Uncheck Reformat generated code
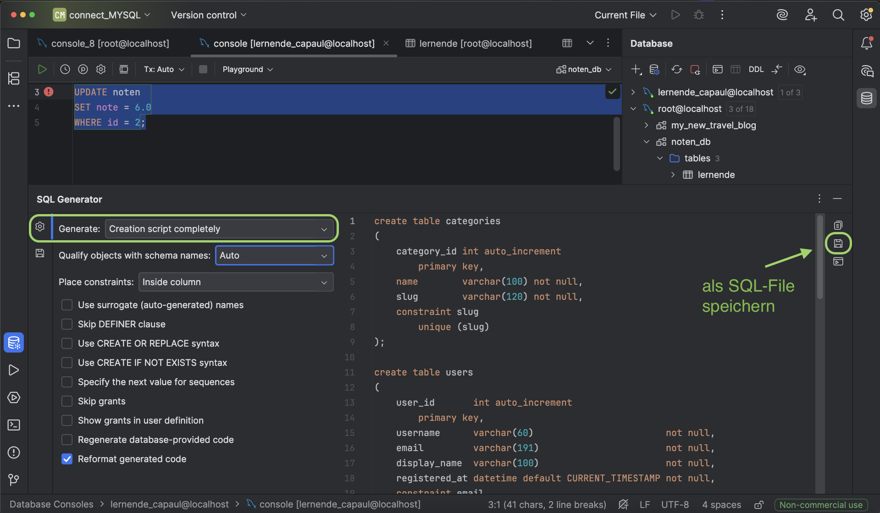This screenshot has width=880, height=513. [67, 459]
